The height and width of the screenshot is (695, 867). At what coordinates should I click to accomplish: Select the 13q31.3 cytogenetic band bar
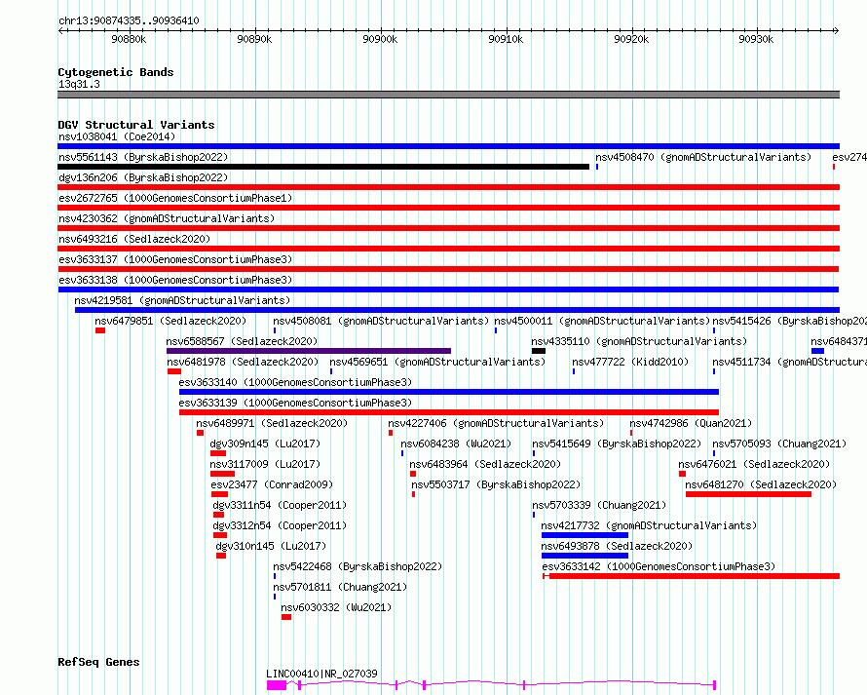point(448,95)
